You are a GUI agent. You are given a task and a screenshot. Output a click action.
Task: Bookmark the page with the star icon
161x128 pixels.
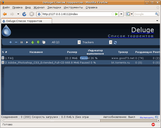pyautogui.click(x=113, y=14)
